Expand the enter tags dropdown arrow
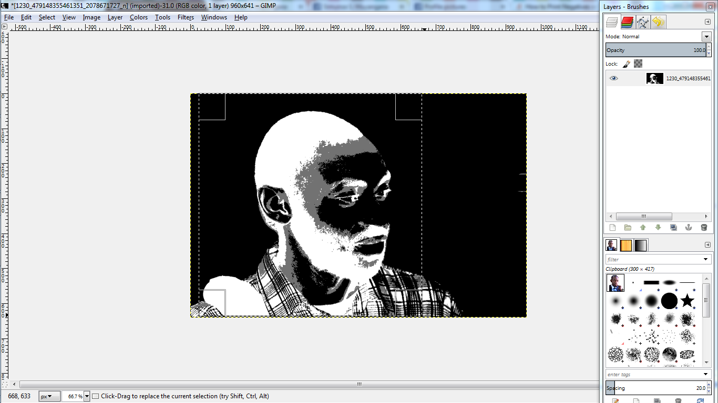Screen dimensions: 718x403 pyautogui.click(x=706, y=374)
